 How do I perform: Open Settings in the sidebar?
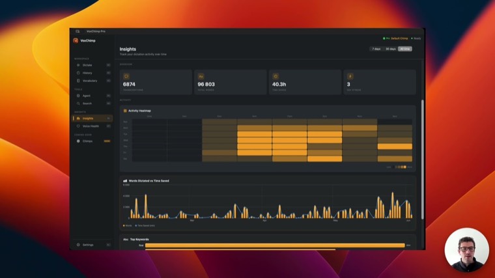[x=92, y=245]
